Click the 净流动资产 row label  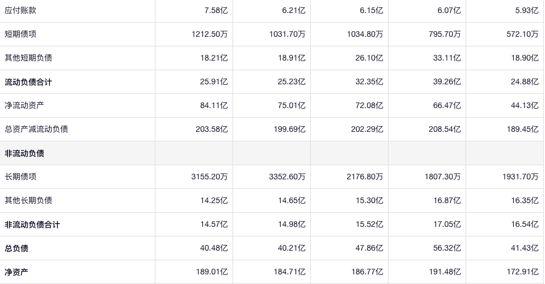tap(24, 105)
